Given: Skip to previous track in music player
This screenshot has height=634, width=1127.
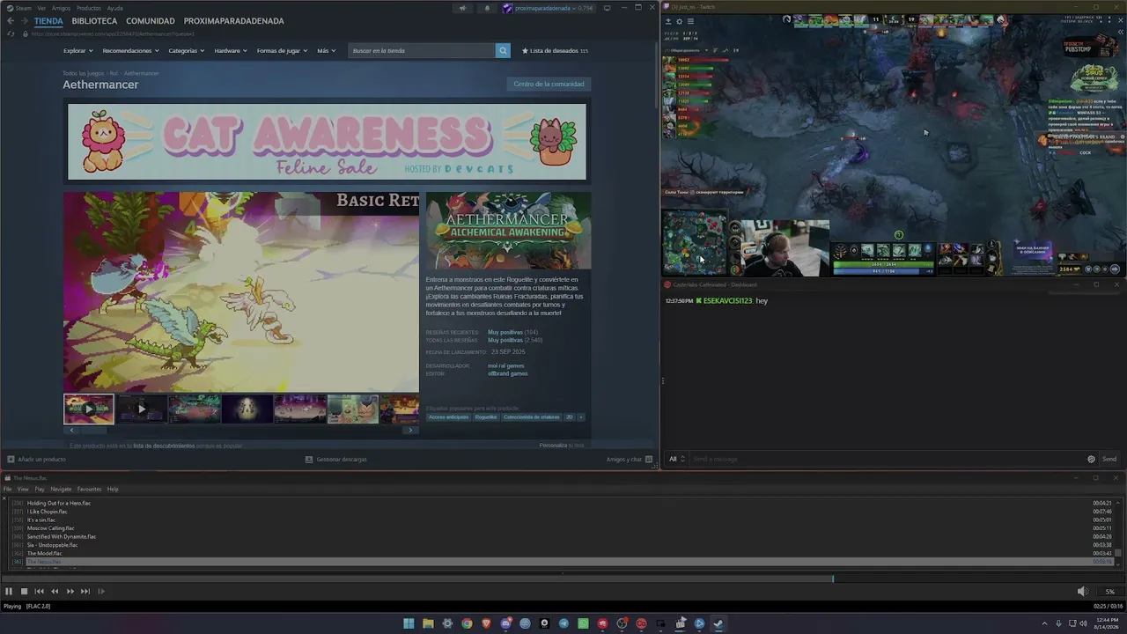Looking at the screenshot, I should [x=39, y=592].
